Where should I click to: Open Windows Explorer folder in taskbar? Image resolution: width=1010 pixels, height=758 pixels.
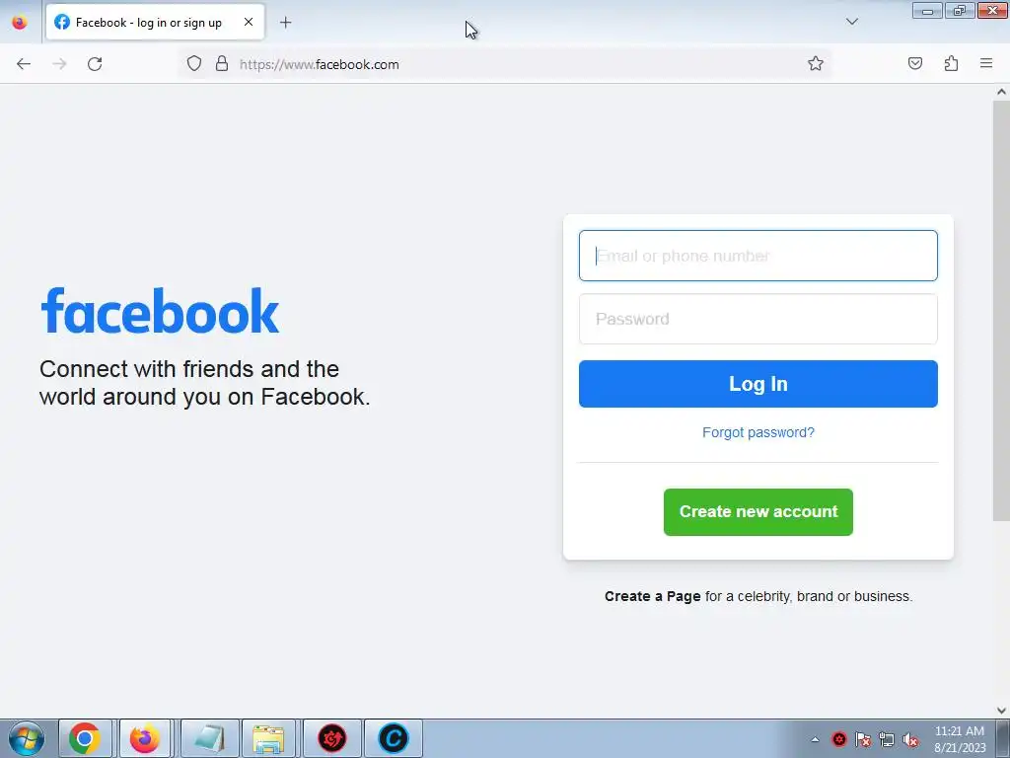tap(268, 738)
